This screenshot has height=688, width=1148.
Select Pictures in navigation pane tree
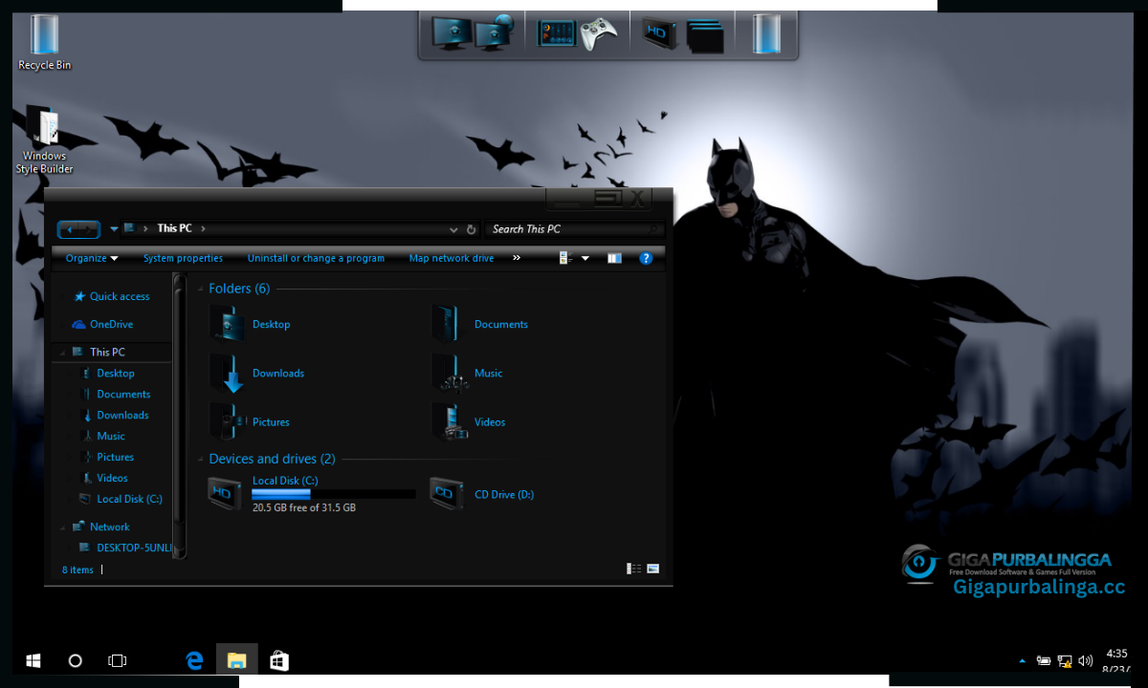tap(106, 457)
